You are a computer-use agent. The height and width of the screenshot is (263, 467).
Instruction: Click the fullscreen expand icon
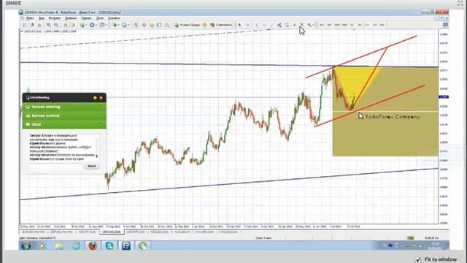coord(460,3)
